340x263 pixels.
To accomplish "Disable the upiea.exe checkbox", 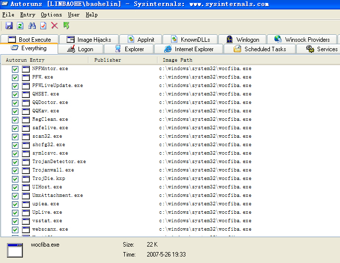I will pos(15,204).
